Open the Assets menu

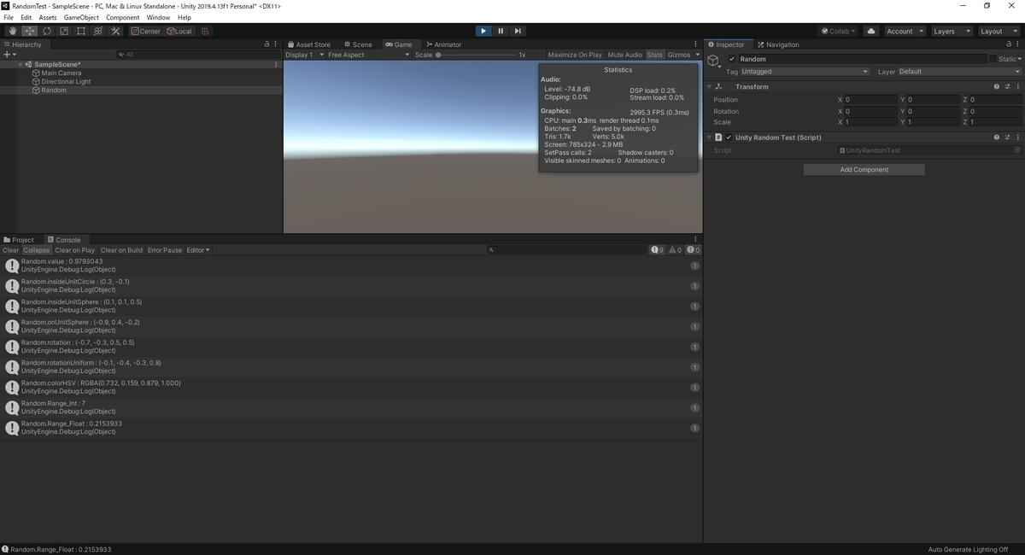point(48,17)
